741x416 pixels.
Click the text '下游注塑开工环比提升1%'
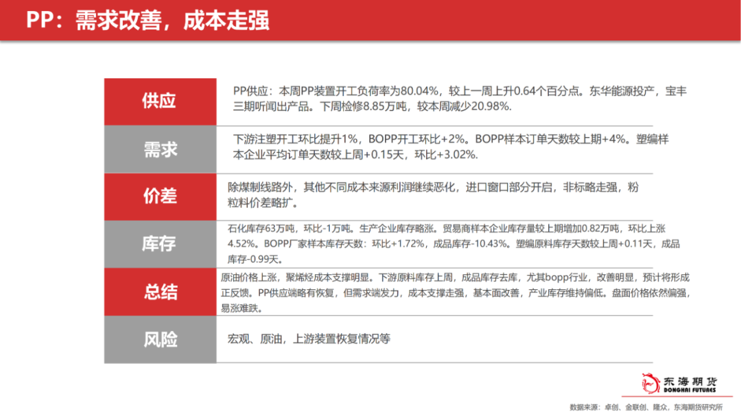coord(295,139)
